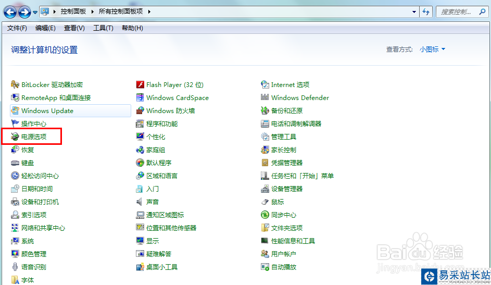This screenshot has width=491, height=285.
Task: Open the 颜色管理 link
Action: 34,254
